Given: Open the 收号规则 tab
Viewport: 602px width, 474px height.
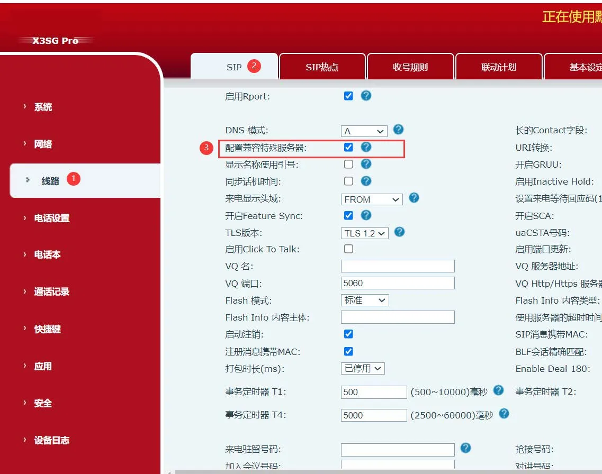Looking at the screenshot, I should 410,66.
